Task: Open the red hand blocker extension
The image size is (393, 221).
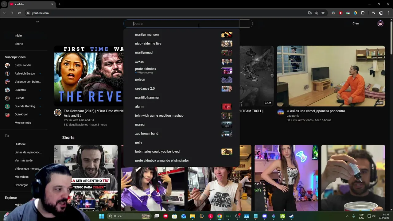Action: (x=340, y=13)
